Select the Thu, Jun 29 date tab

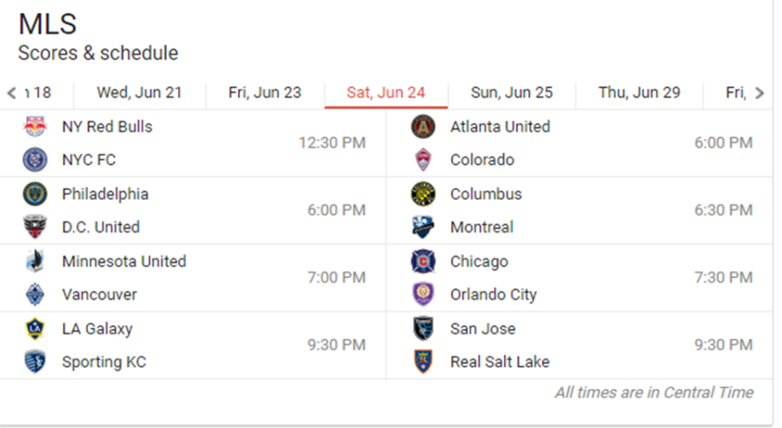640,92
